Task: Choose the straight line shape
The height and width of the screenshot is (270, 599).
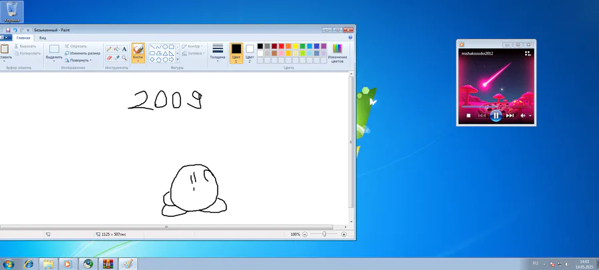Action: pyautogui.click(x=152, y=47)
